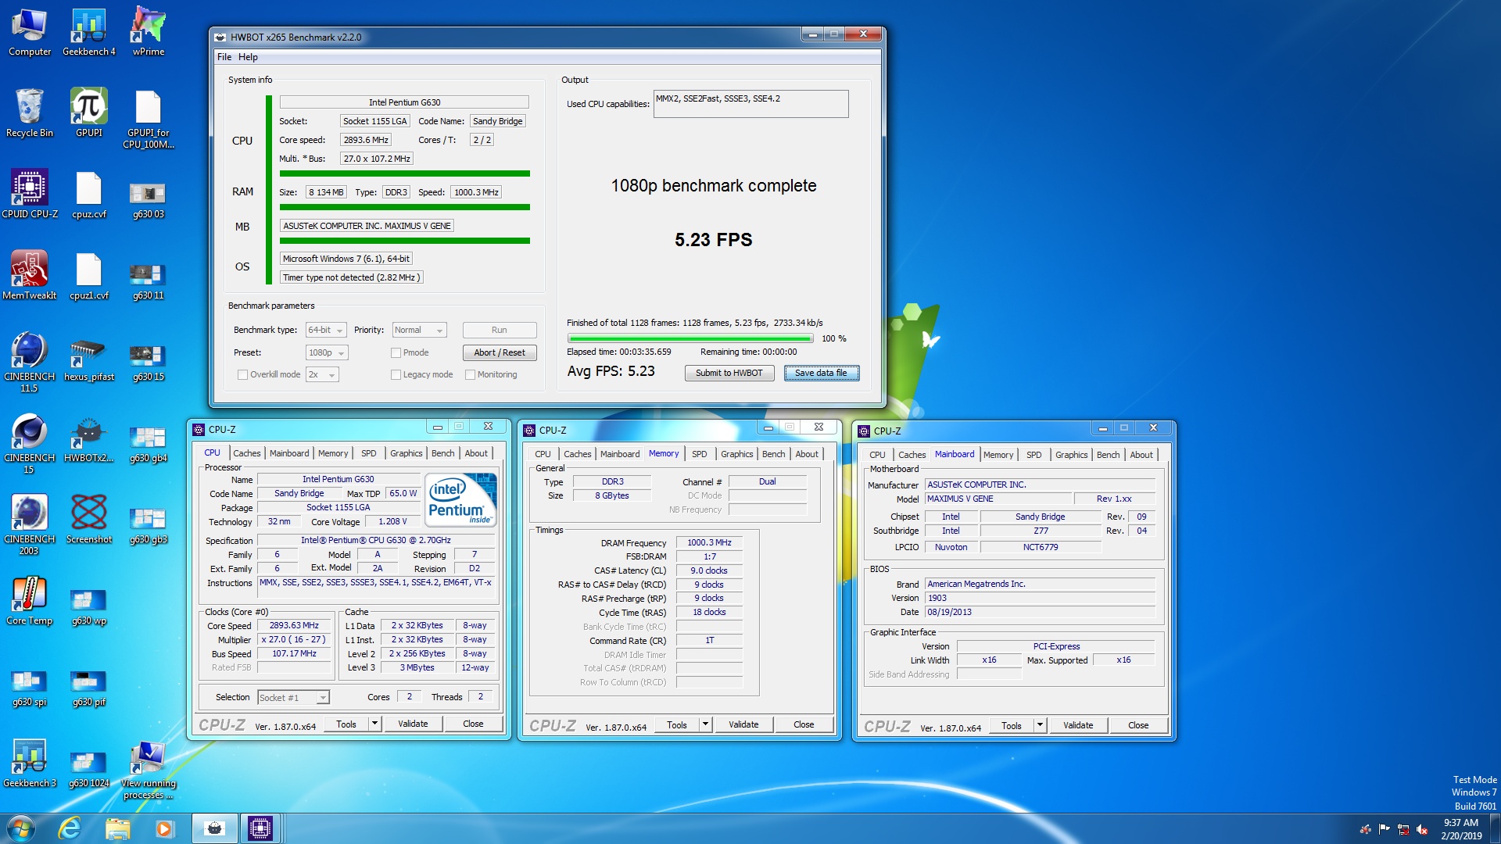This screenshot has height=844, width=1501.
Task: Launch CPUID CPU-Z from desktop
Action: point(30,195)
